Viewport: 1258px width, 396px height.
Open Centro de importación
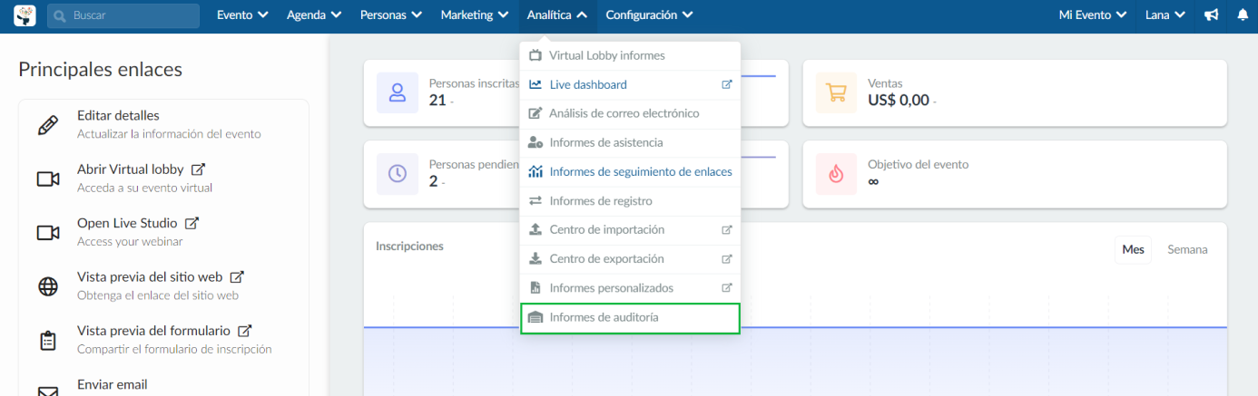point(630,229)
